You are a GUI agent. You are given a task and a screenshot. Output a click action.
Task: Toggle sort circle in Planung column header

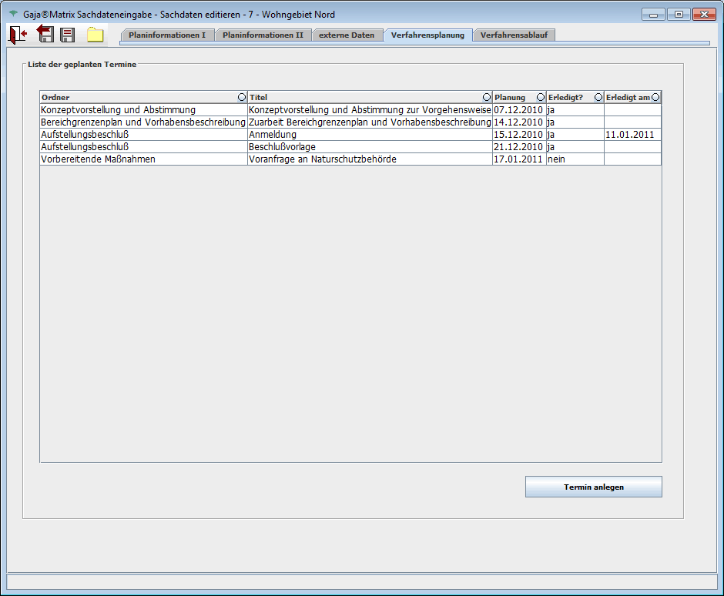point(540,97)
